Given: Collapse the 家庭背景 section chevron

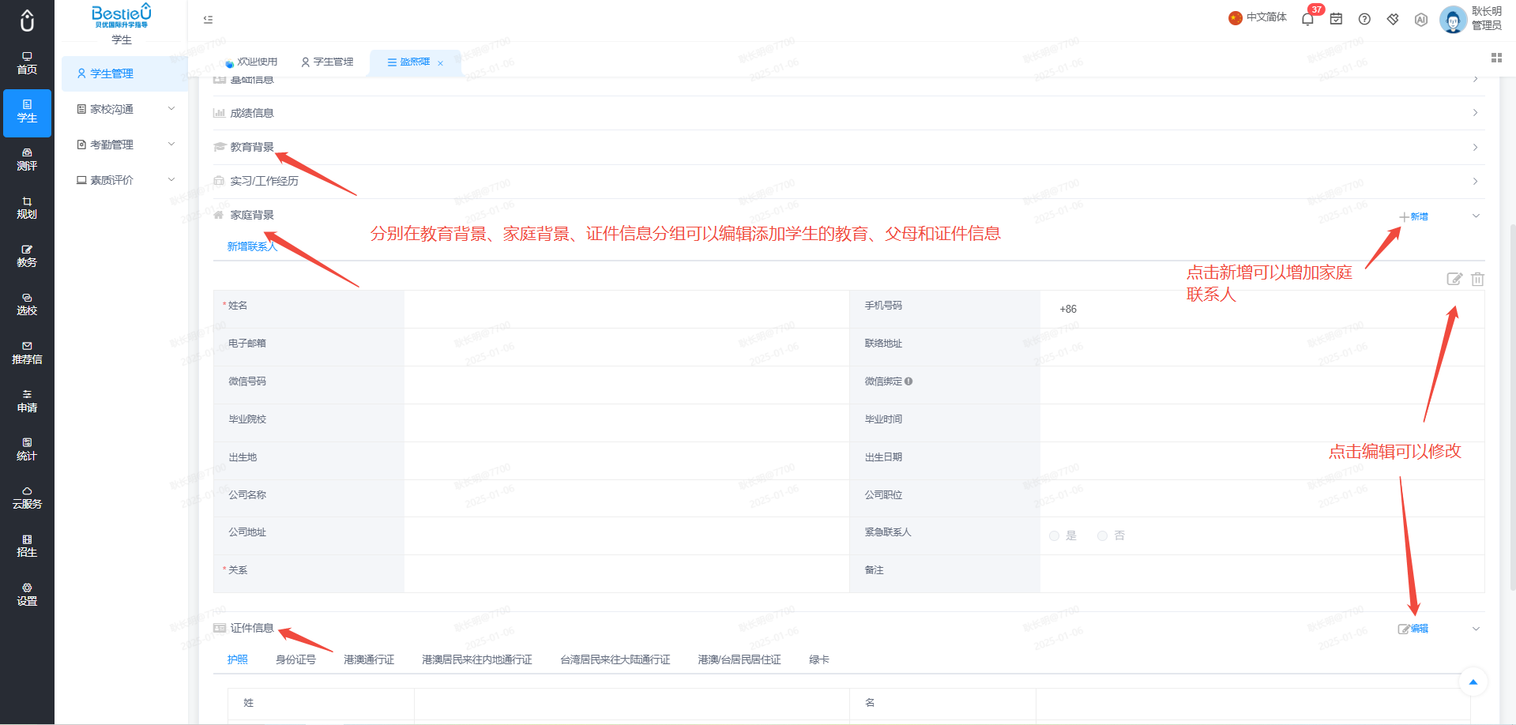Looking at the screenshot, I should tap(1476, 216).
